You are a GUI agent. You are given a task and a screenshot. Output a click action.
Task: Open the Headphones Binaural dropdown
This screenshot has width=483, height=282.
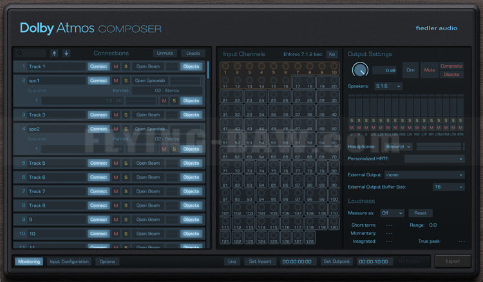tap(398, 147)
